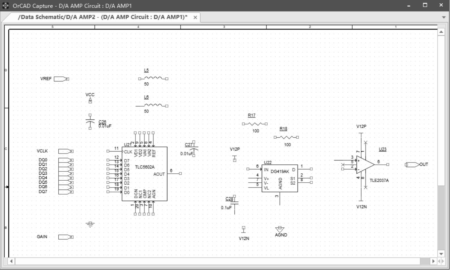
Task: Select capacitor C26 symbol
Action: (x=90, y=121)
